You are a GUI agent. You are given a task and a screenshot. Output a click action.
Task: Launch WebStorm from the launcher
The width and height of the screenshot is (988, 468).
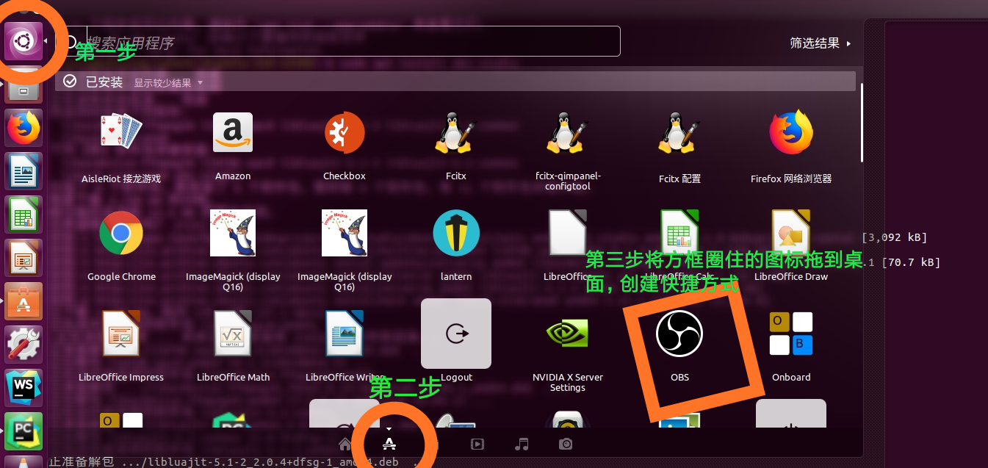click(24, 387)
